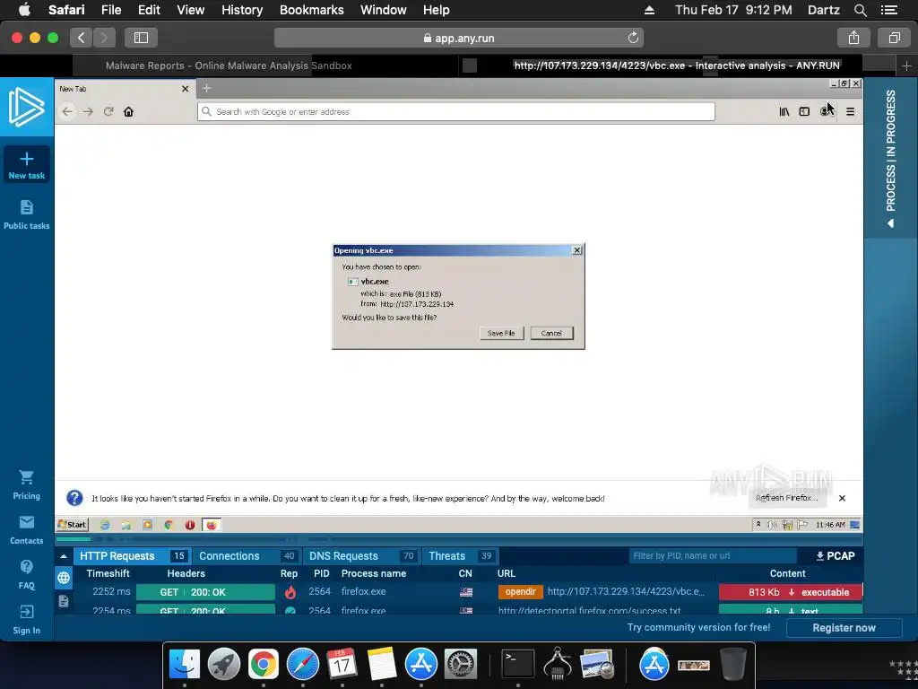
Task: Cancel the vbc.exe download dialog
Action: [551, 334]
